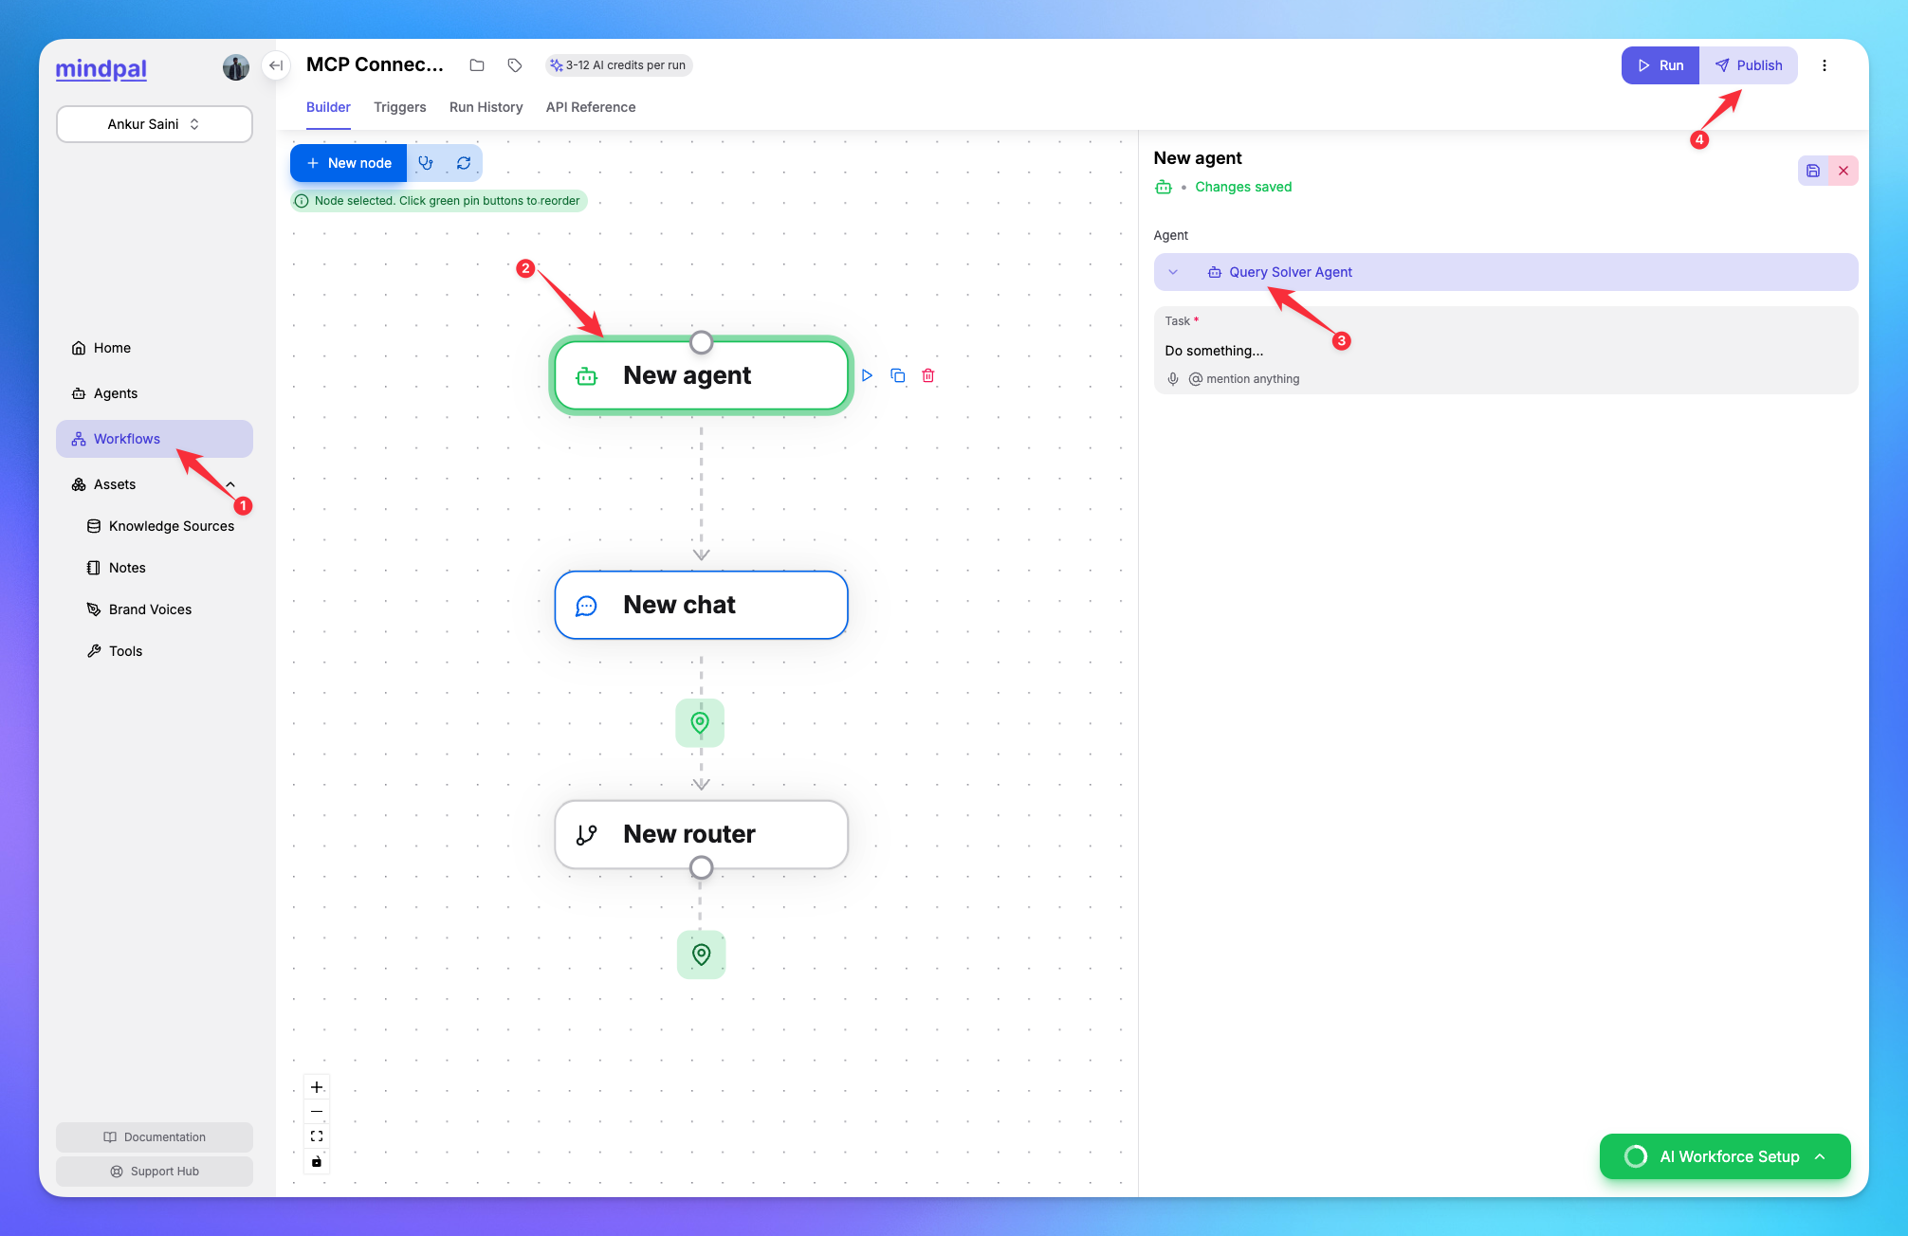Toggle the canvas lock control

(317, 1160)
